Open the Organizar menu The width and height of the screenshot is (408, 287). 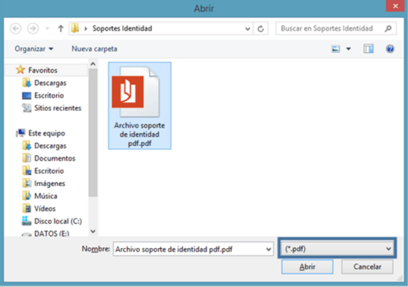pyautogui.click(x=33, y=49)
